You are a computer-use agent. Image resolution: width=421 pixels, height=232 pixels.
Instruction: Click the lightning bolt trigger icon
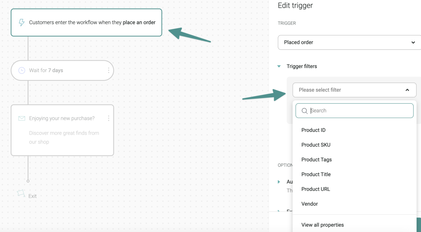point(22,23)
